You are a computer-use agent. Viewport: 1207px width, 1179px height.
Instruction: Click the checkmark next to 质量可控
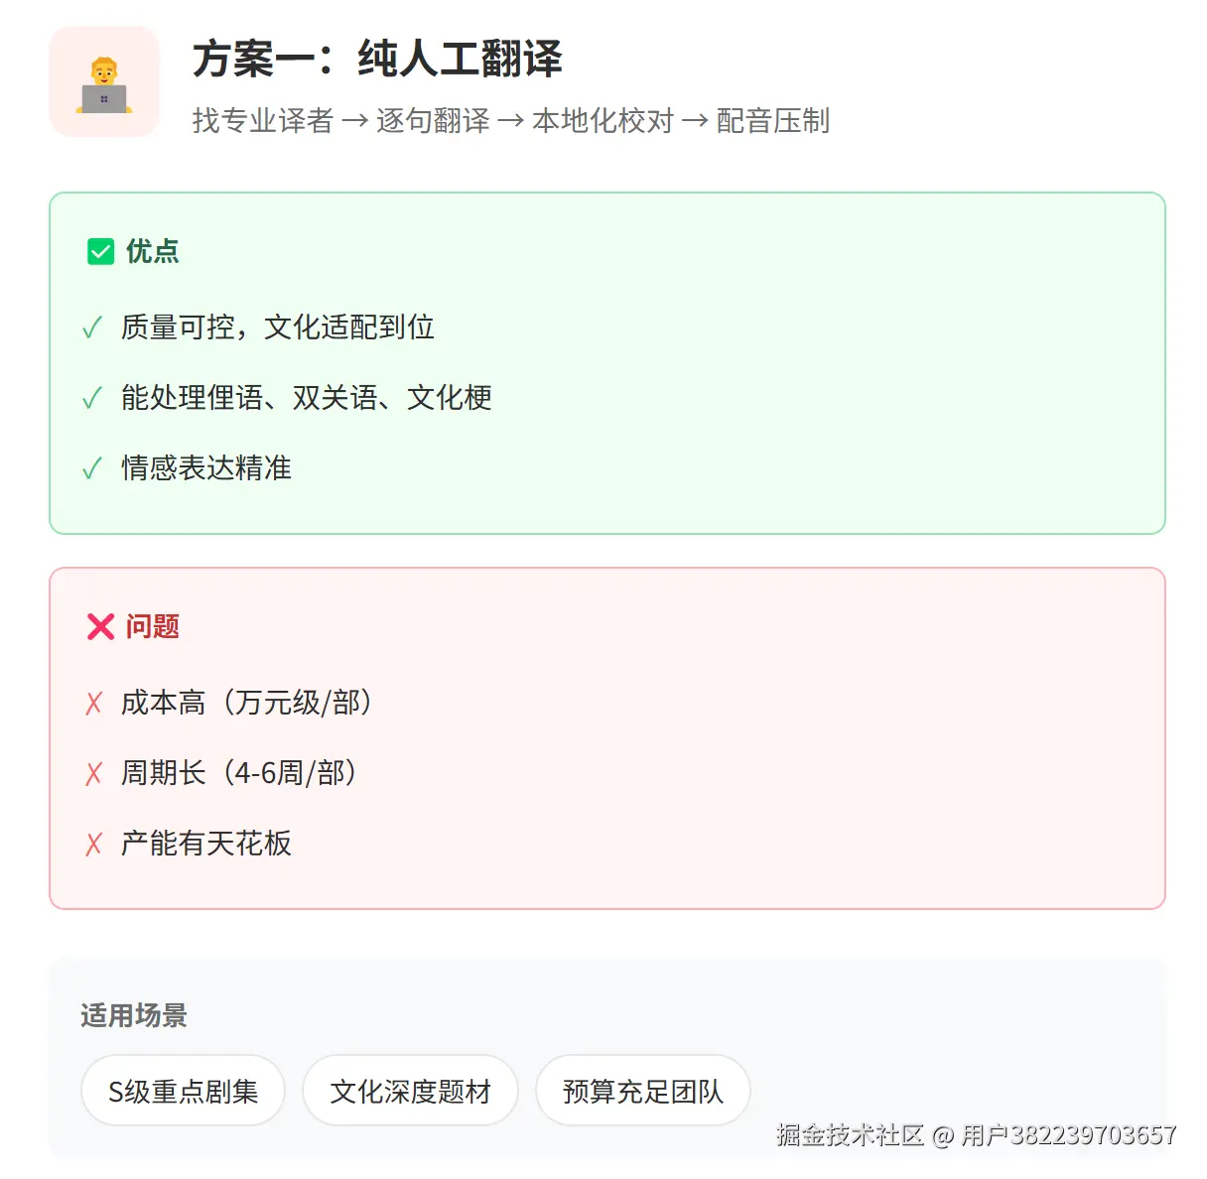pos(92,327)
